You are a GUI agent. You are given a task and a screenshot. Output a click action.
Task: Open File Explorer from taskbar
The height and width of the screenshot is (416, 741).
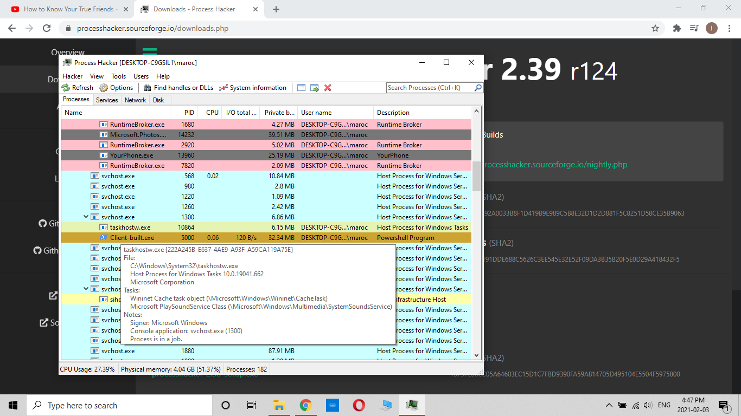[x=279, y=405]
